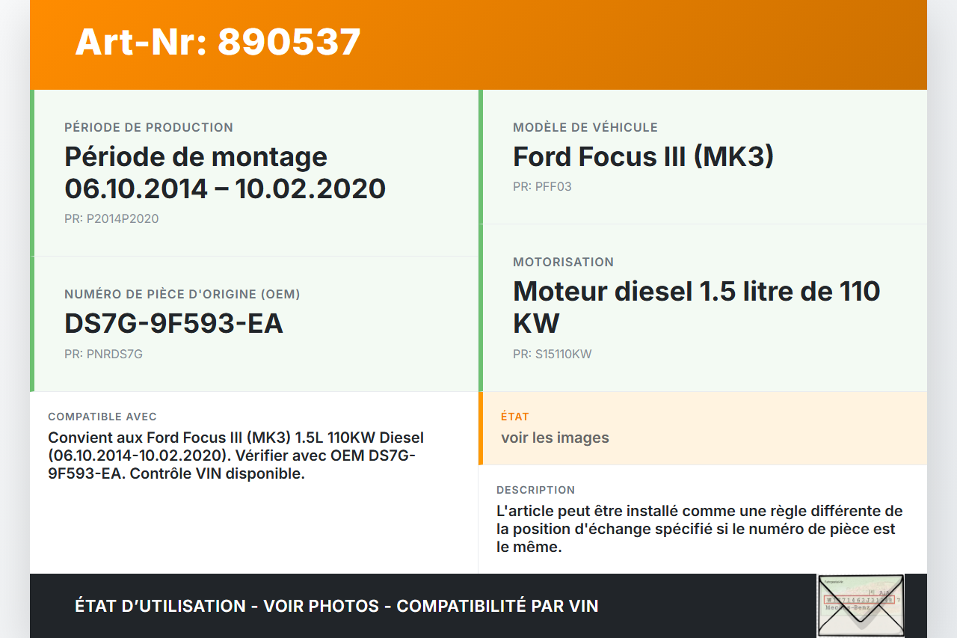The height and width of the screenshot is (638, 957).
Task: Click the COMPATIBLE AVEC section label
Action: (x=102, y=417)
